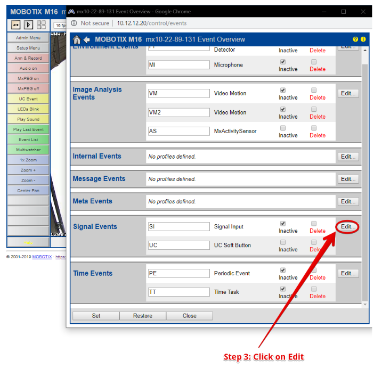Image resolution: width=382 pixels, height=377 pixels.
Task: Click the SI event name input field
Action: pyautogui.click(x=179, y=227)
